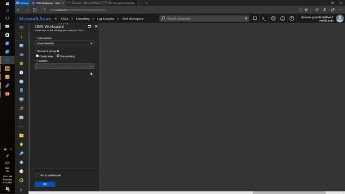
Task: Switch to the OMS Workspace browser tab
Action: (49, 3)
